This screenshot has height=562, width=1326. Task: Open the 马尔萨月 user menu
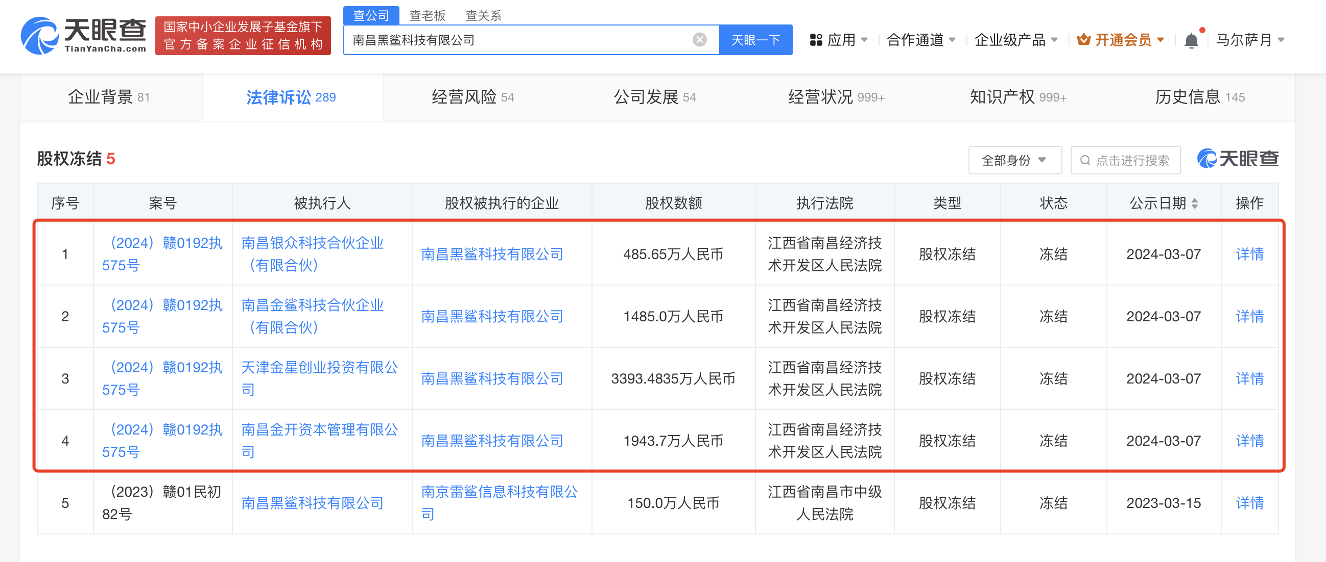click(x=1250, y=40)
